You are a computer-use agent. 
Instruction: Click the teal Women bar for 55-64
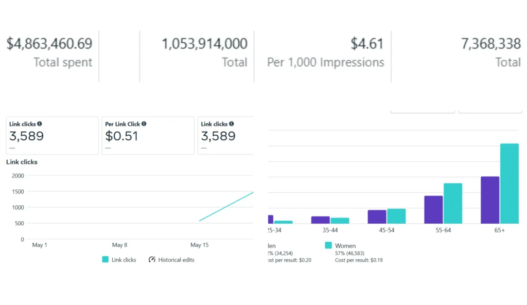pos(452,203)
